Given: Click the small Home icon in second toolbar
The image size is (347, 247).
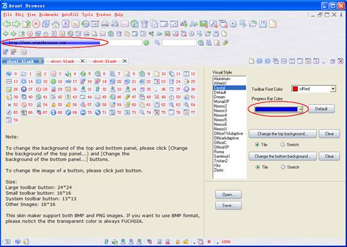Looking at the screenshot, I should pos(46,34).
